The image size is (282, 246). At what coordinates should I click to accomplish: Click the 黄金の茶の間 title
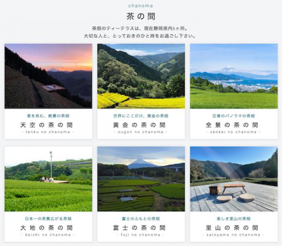coord(140,125)
